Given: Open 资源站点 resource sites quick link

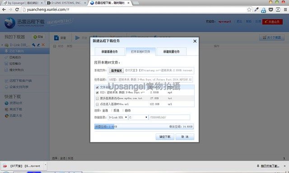Looking at the screenshot, I should [x=16, y=103].
